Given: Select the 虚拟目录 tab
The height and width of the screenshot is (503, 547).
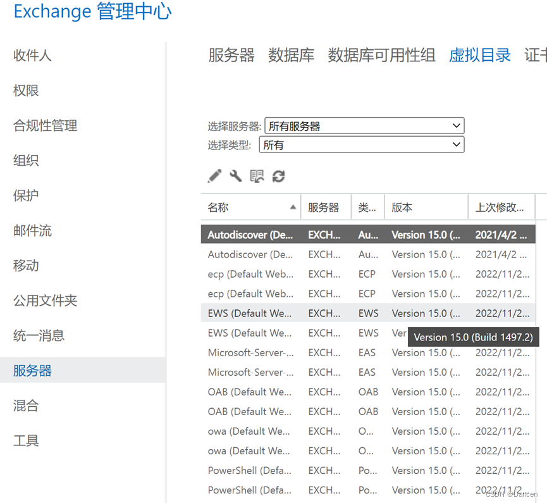Looking at the screenshot, I should pyautogui.click(x=480, y=55).
